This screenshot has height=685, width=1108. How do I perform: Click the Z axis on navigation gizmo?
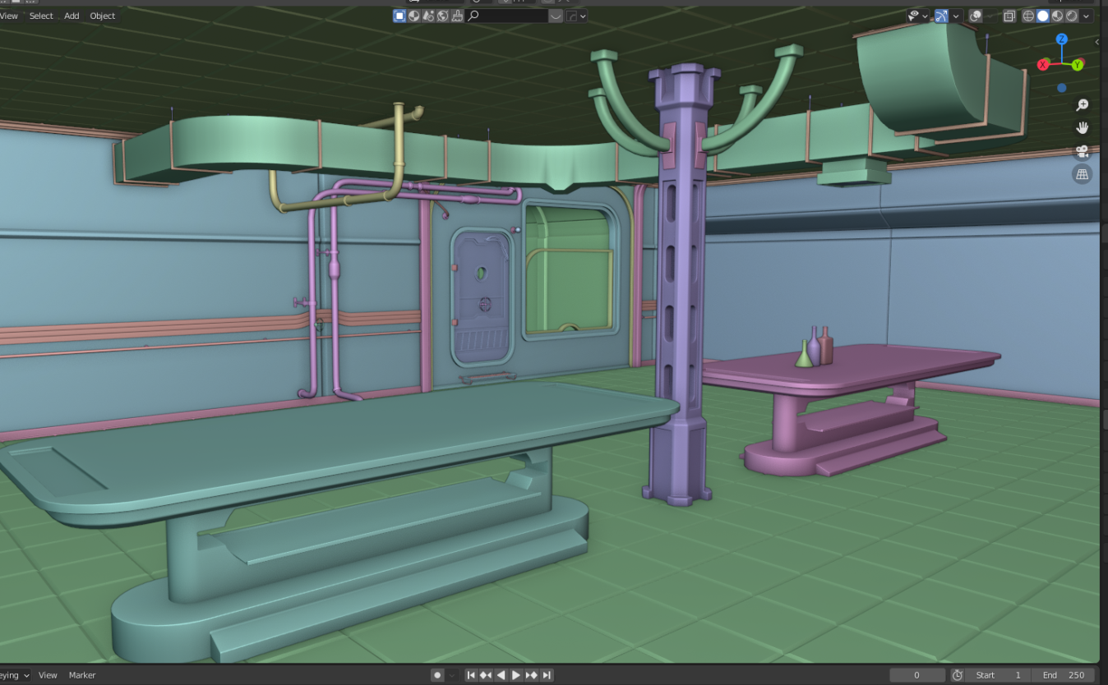click(x=1062, y=39)
